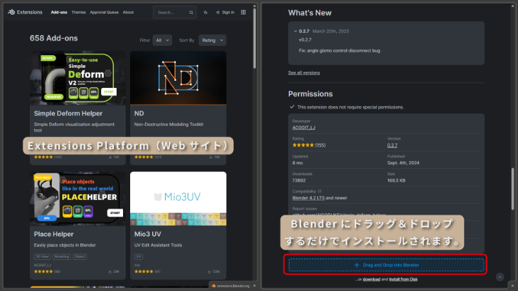Image resolution: width=518 pixels, height=291 pixels.
Task: Click the download link
Action: point(371,279)
